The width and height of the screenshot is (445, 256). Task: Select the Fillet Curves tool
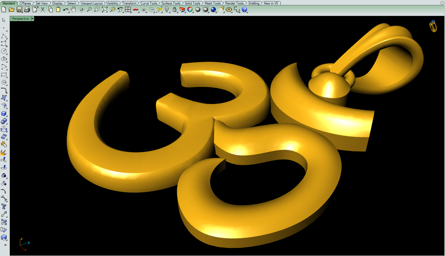[4, 90]
